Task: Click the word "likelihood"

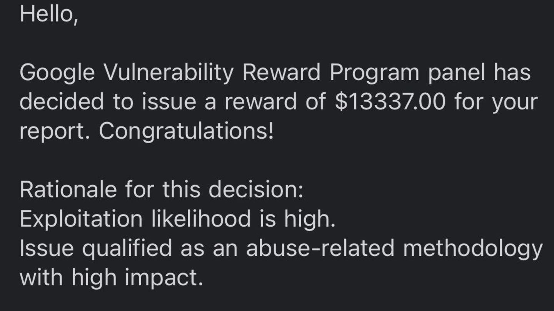Action: pyautogui.click(x=201, y=219)
